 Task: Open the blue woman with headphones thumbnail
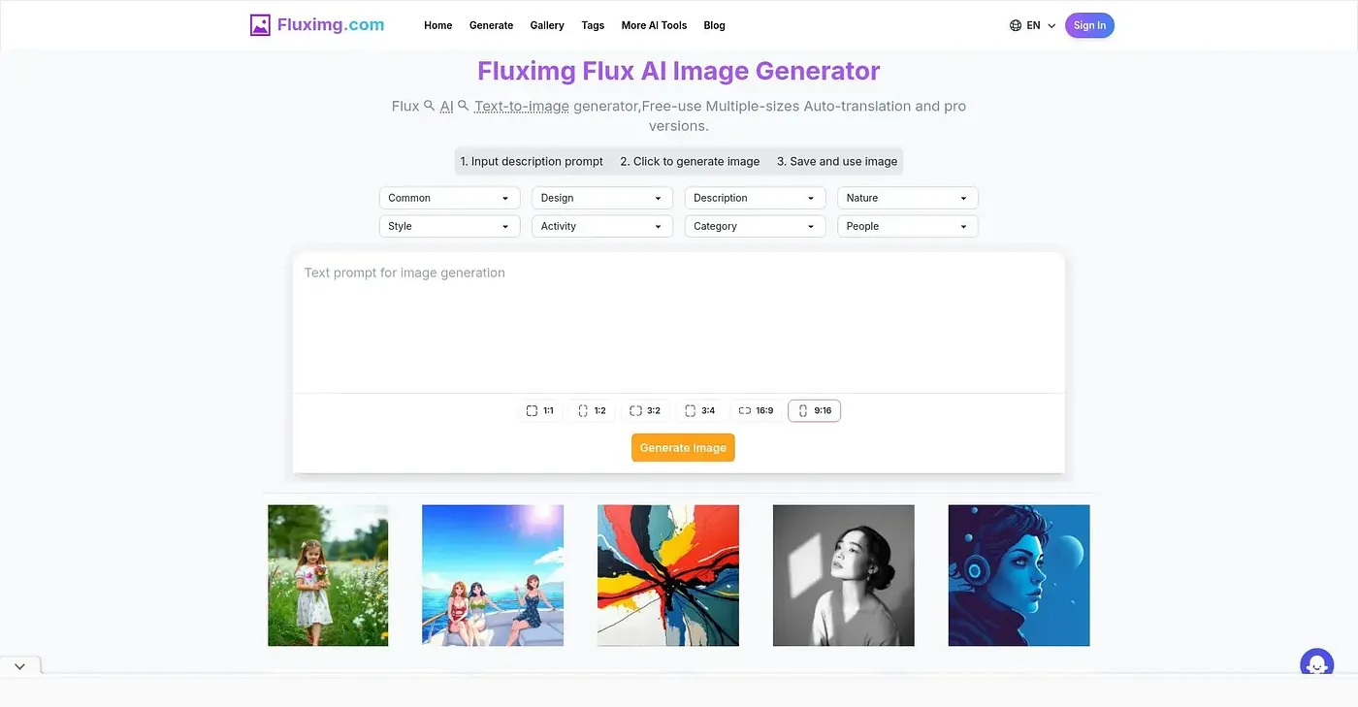[x=1019, y=575]
